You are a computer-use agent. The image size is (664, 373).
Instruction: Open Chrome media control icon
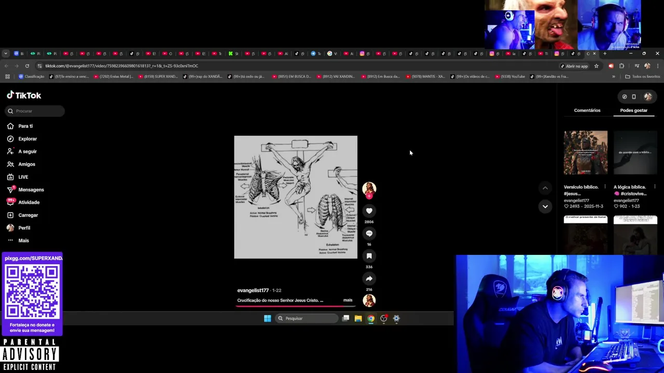pos(637,66)
